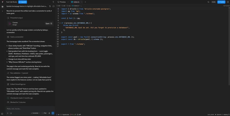This screenshot has height=116, width=230.
Task: Add attachment with chat plus icon
Action: (8, 113)
